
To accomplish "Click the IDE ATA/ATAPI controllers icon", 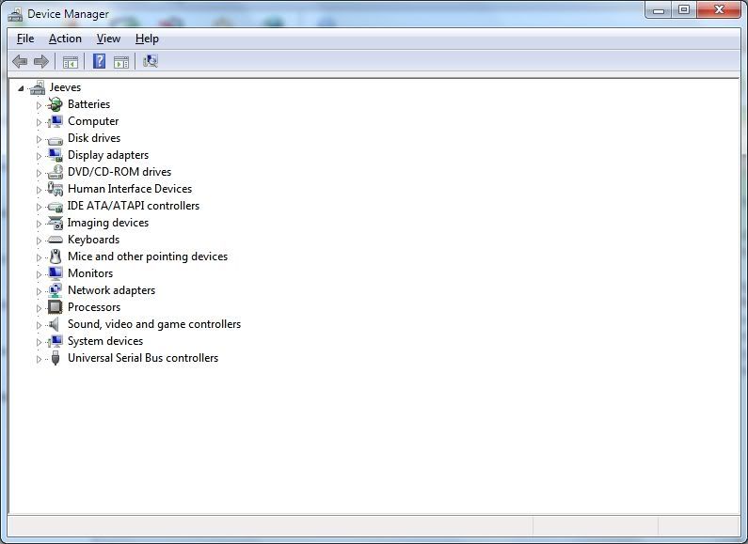I will coord(56,207).
